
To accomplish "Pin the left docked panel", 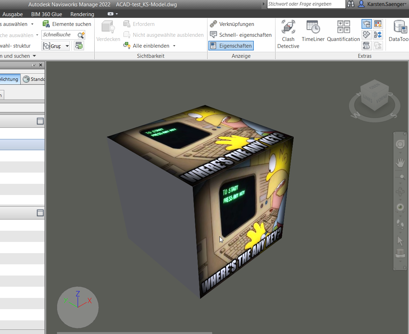I will (33, 65).
